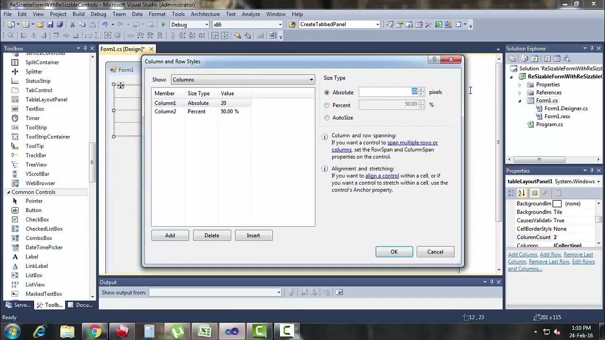Click BackgroundImage white color swatch

(x=557, y=204)
